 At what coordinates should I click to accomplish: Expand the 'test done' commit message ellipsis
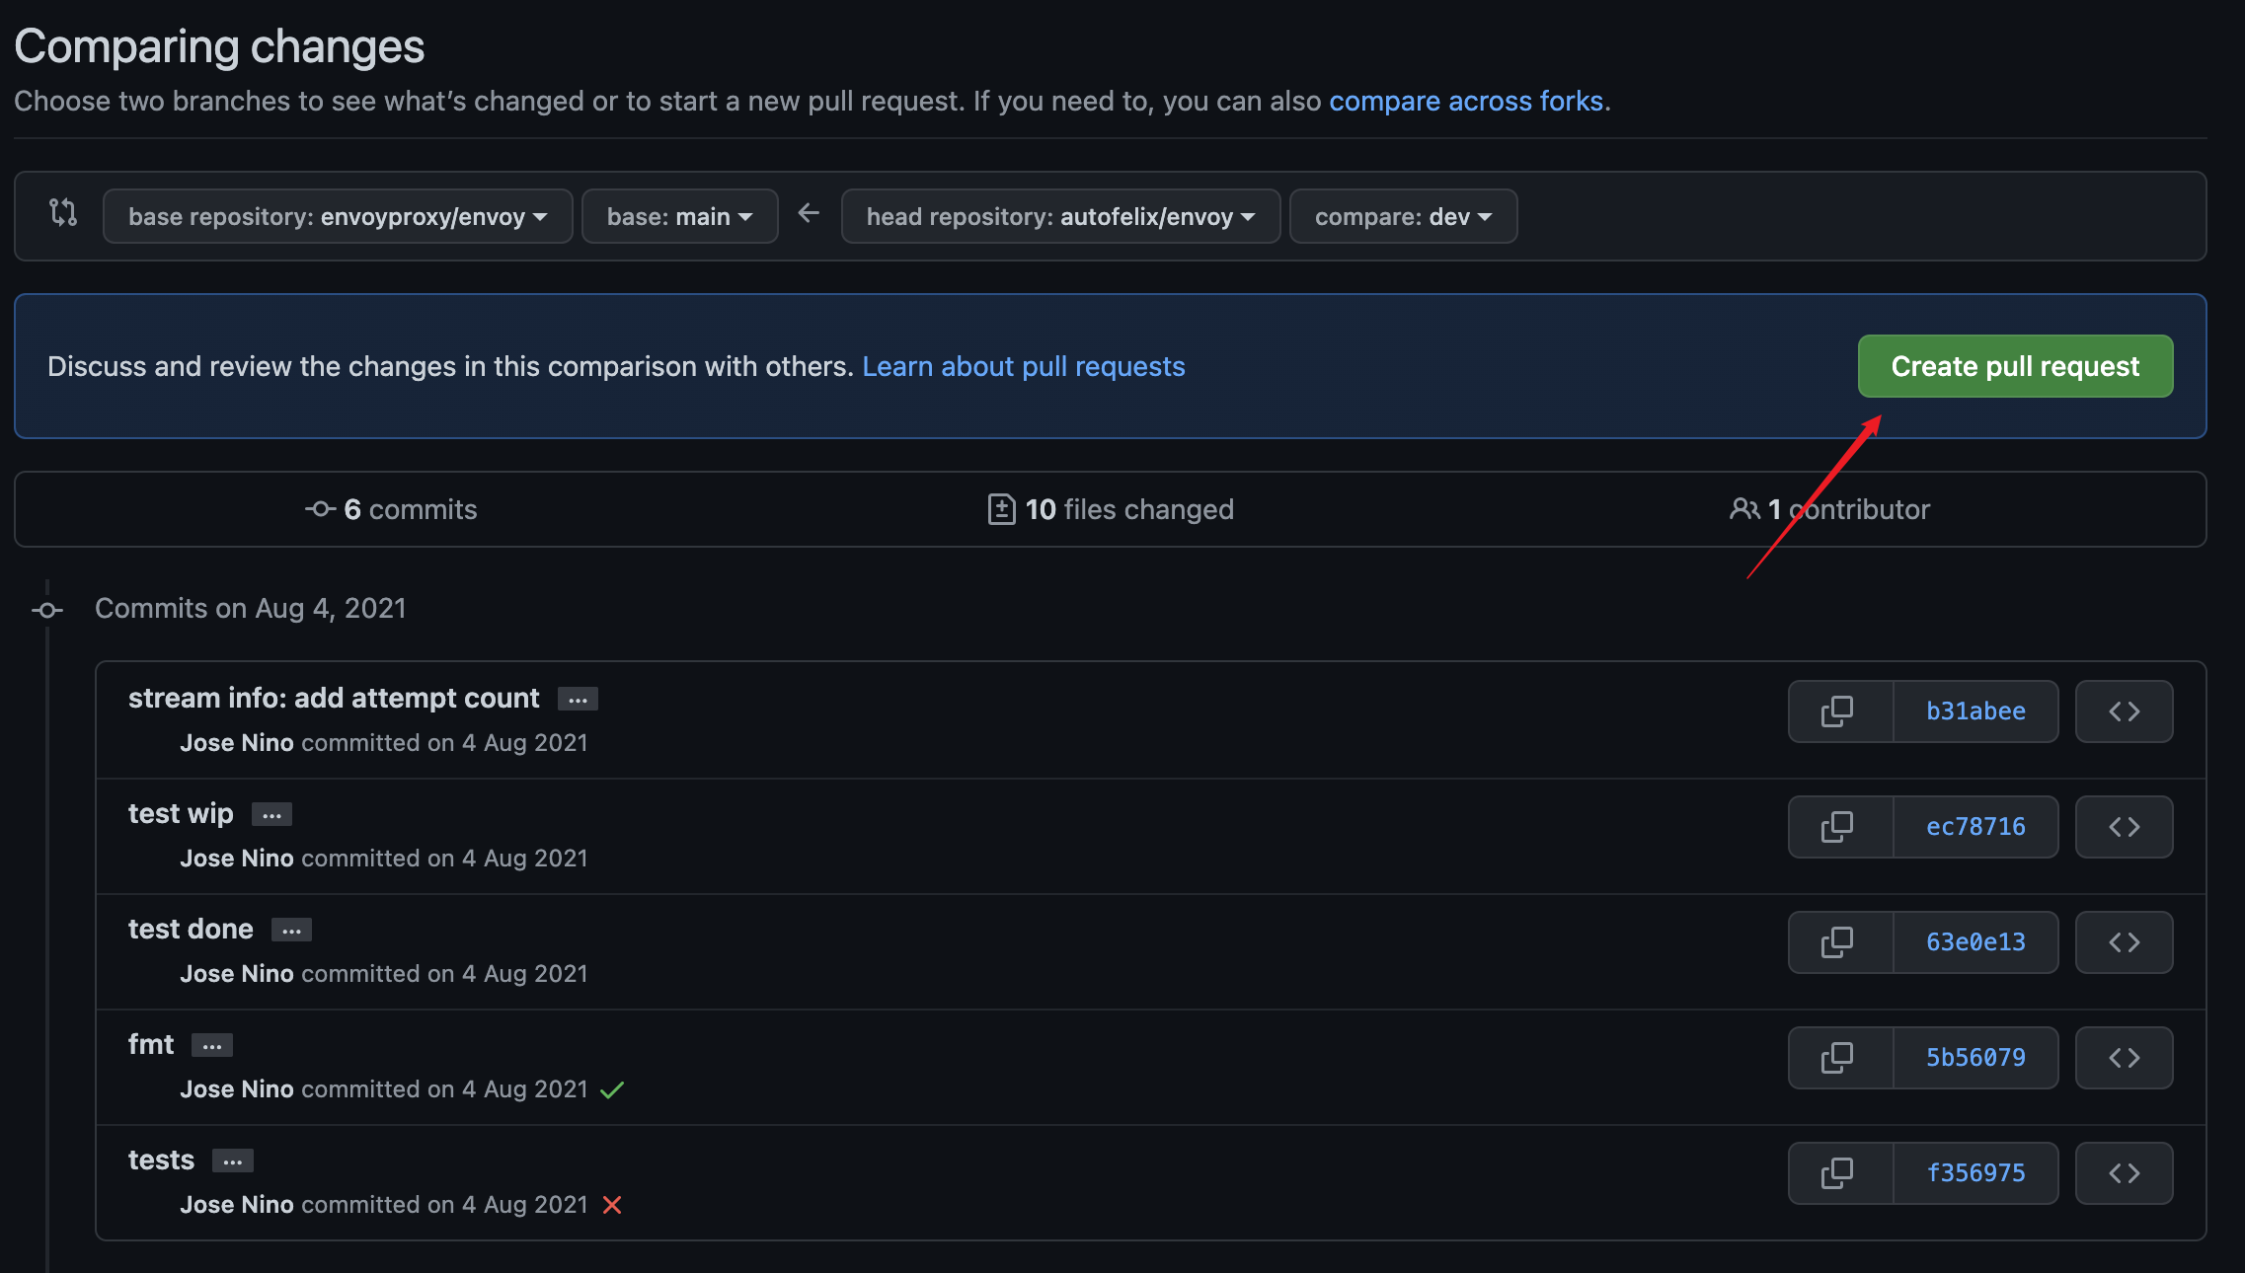pos(291,931)
